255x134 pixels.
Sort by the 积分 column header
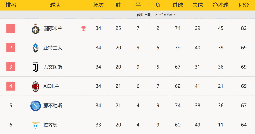244,5
